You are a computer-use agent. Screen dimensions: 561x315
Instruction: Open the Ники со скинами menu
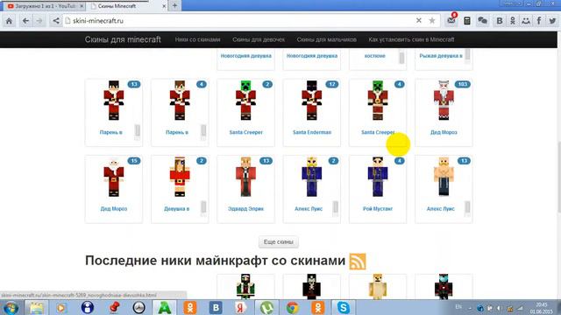pos(197,39)
